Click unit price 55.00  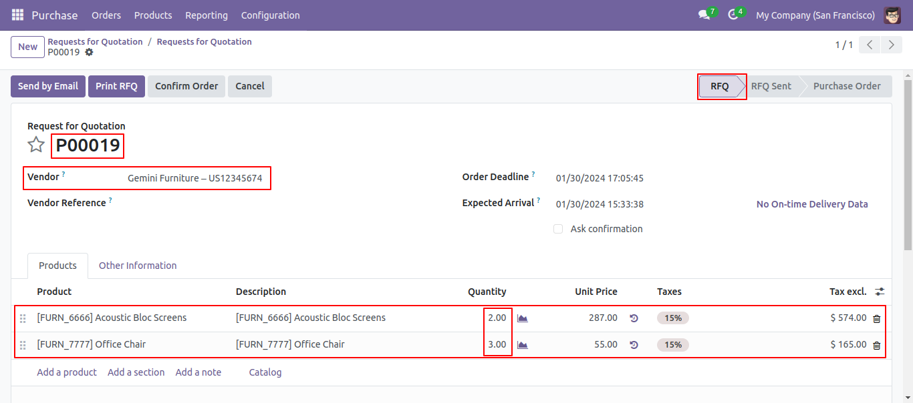point(606,344)
